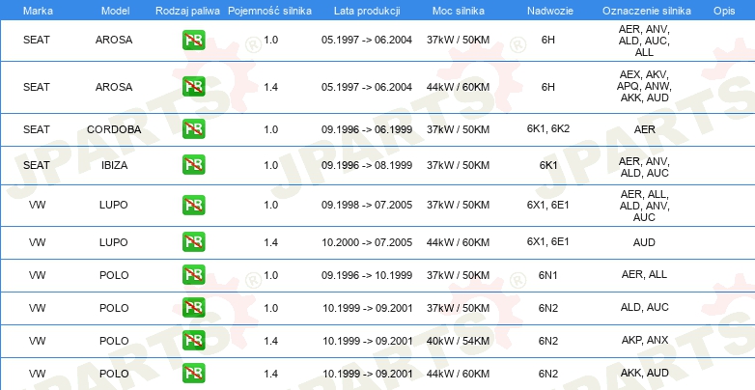Image resolution: width=755 pixels, height=390 pixels.
Task: Click the fuel icon in the POLO 6N1 row
Action: pyautogui.click(x=193, y=275)
